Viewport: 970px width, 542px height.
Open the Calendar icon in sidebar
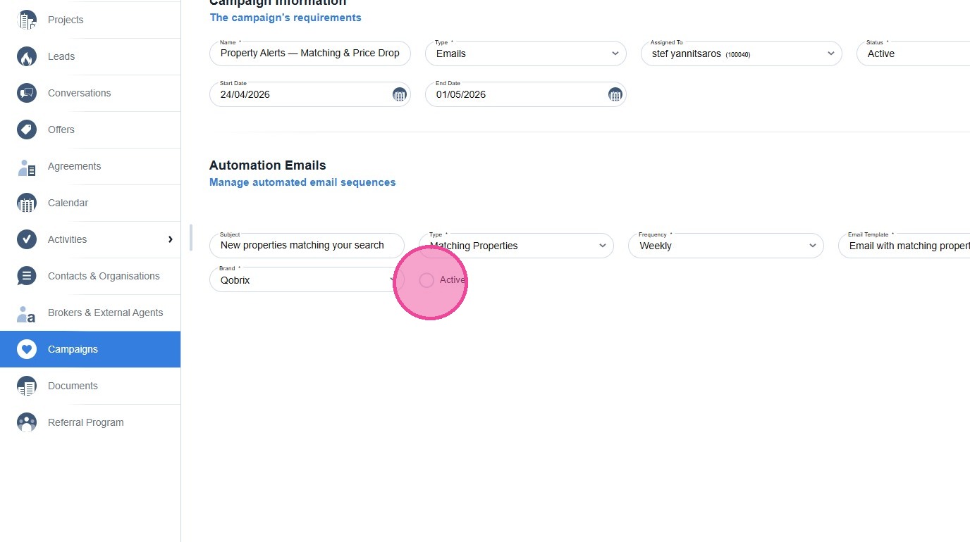[27, 203]
